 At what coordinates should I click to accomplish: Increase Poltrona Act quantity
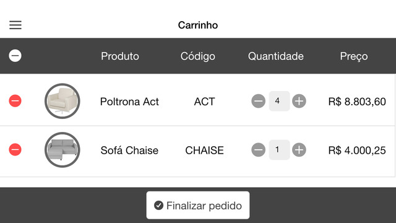[x=299, y=101]
